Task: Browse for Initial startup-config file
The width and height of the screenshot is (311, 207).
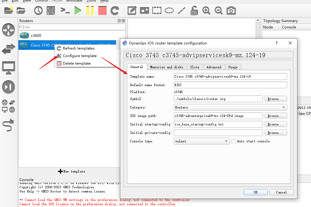Action: [276, 124]
